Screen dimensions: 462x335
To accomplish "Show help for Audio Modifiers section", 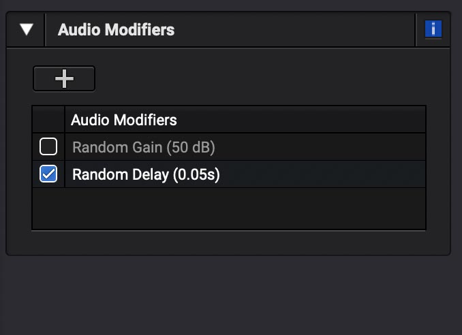I will coord(433,29).
